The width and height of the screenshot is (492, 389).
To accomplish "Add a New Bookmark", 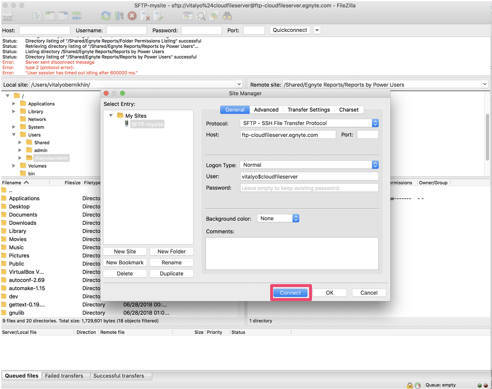I will [125, 263].
